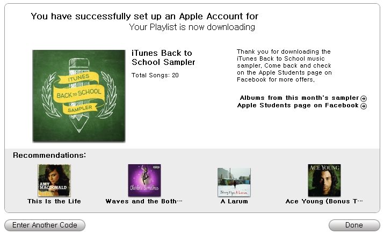
Task: Open Albums from this month's sampler link
Action: pyautogui.click(x=299, y=98)
